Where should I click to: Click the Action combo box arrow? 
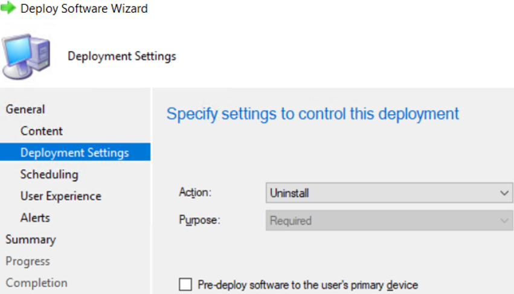click(x=504, y=193)
